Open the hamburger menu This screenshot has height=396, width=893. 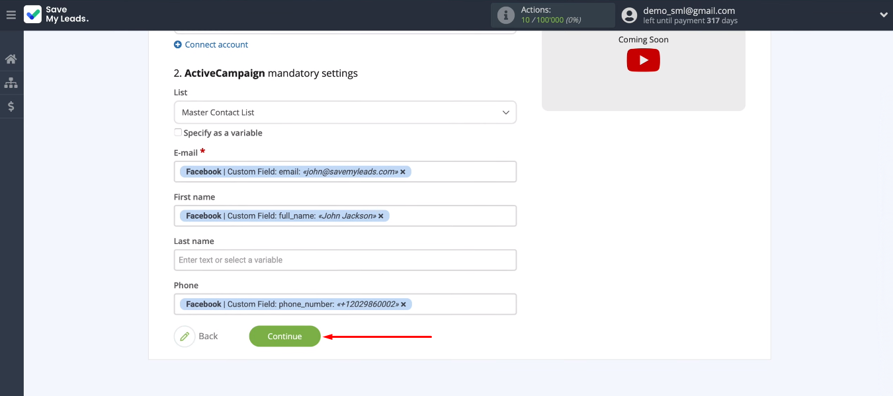[11, 15]
